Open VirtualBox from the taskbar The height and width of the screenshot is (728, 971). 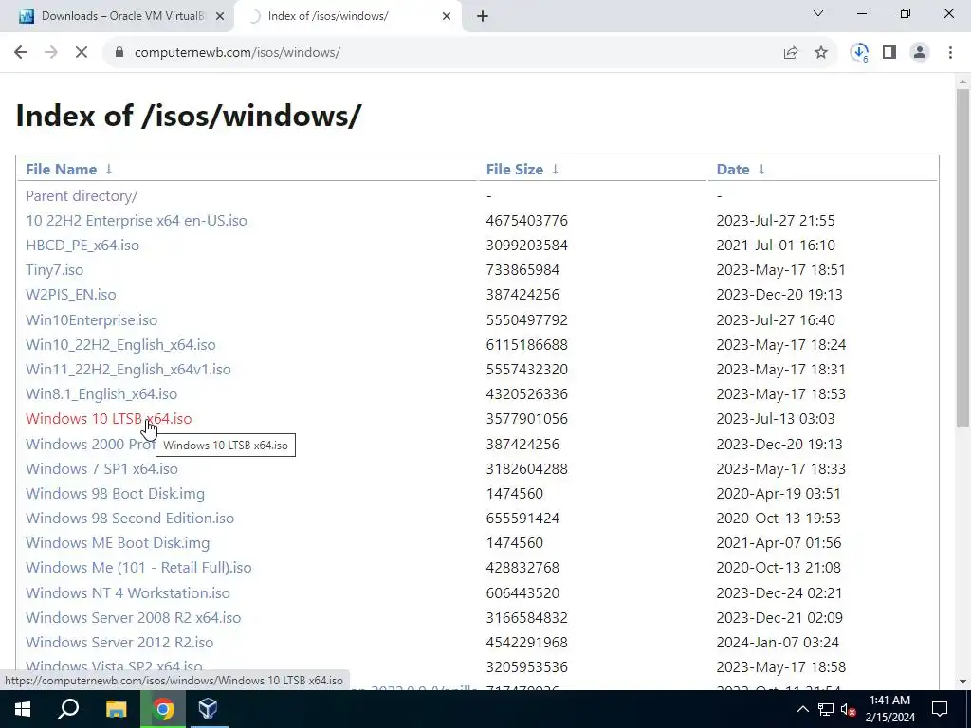tap(208, 709)
